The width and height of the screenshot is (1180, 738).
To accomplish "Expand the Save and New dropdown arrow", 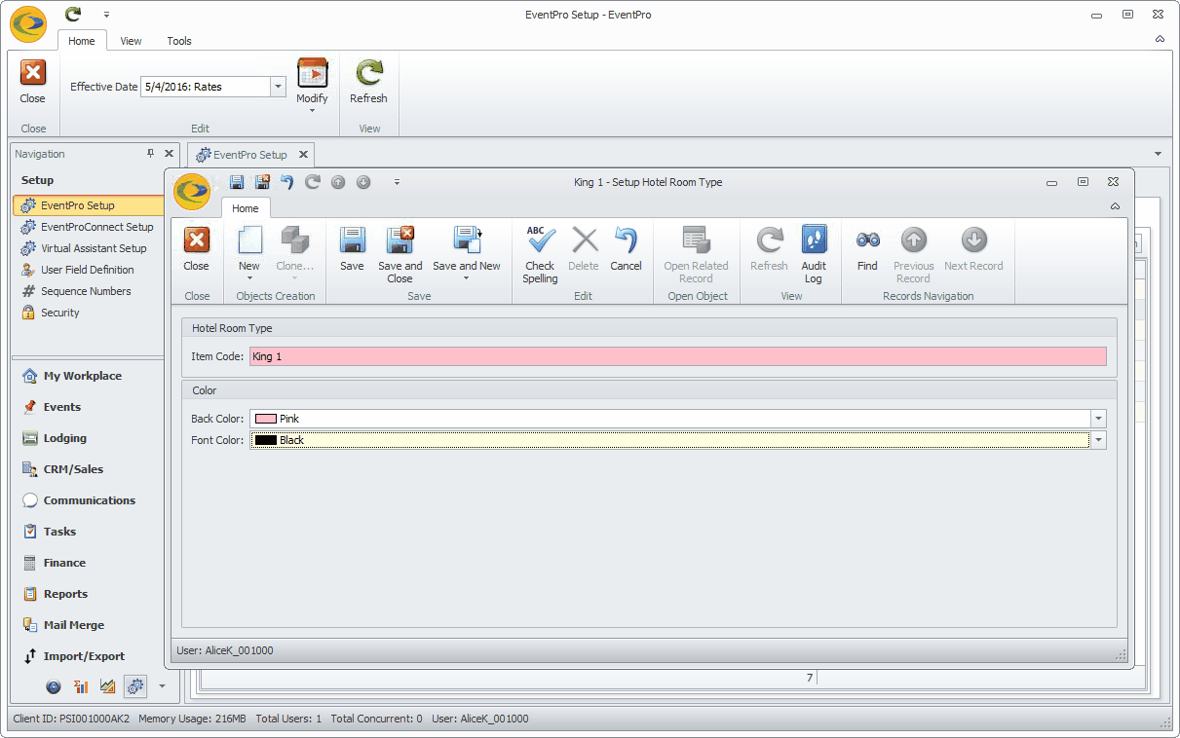I will point(466,278).
